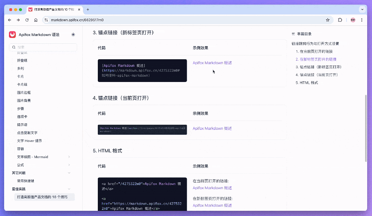Viewport: 372px width, 216px height.
Task: Click the Apifox logo icon in sidebar
Action: [12, 35]
